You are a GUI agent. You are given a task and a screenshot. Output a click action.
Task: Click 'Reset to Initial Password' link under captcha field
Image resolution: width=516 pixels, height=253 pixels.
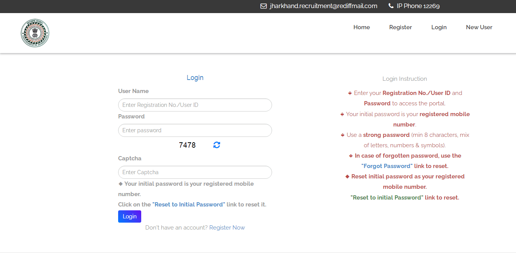[x=189, y=205]
